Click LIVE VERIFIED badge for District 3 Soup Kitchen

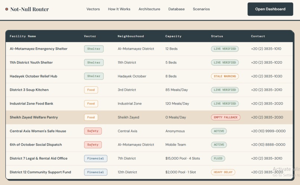click(x=225, y=90)
